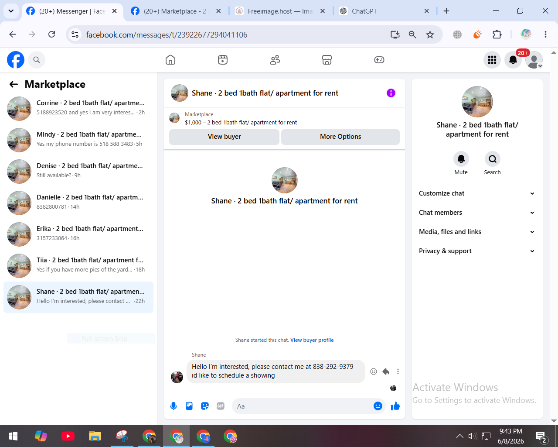Reload the page
Image resolution: width=558 pixels, height=447 pixels.
pos(51,34)
